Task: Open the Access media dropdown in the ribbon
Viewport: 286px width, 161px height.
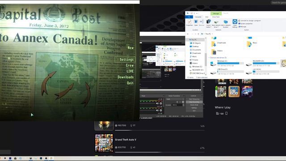Action: click(x=209, y=24)
